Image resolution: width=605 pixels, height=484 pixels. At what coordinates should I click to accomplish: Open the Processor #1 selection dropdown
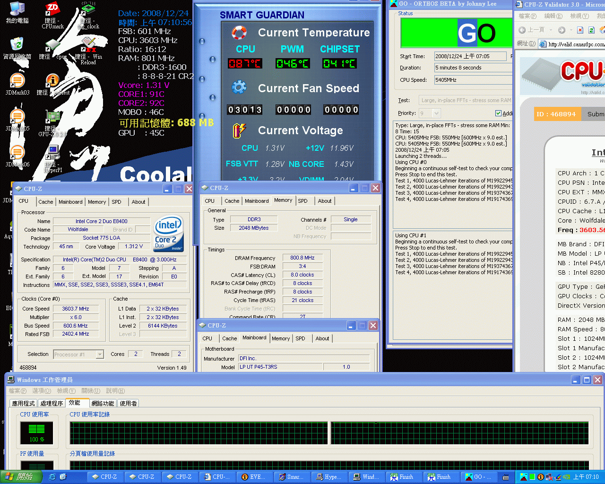100,354
